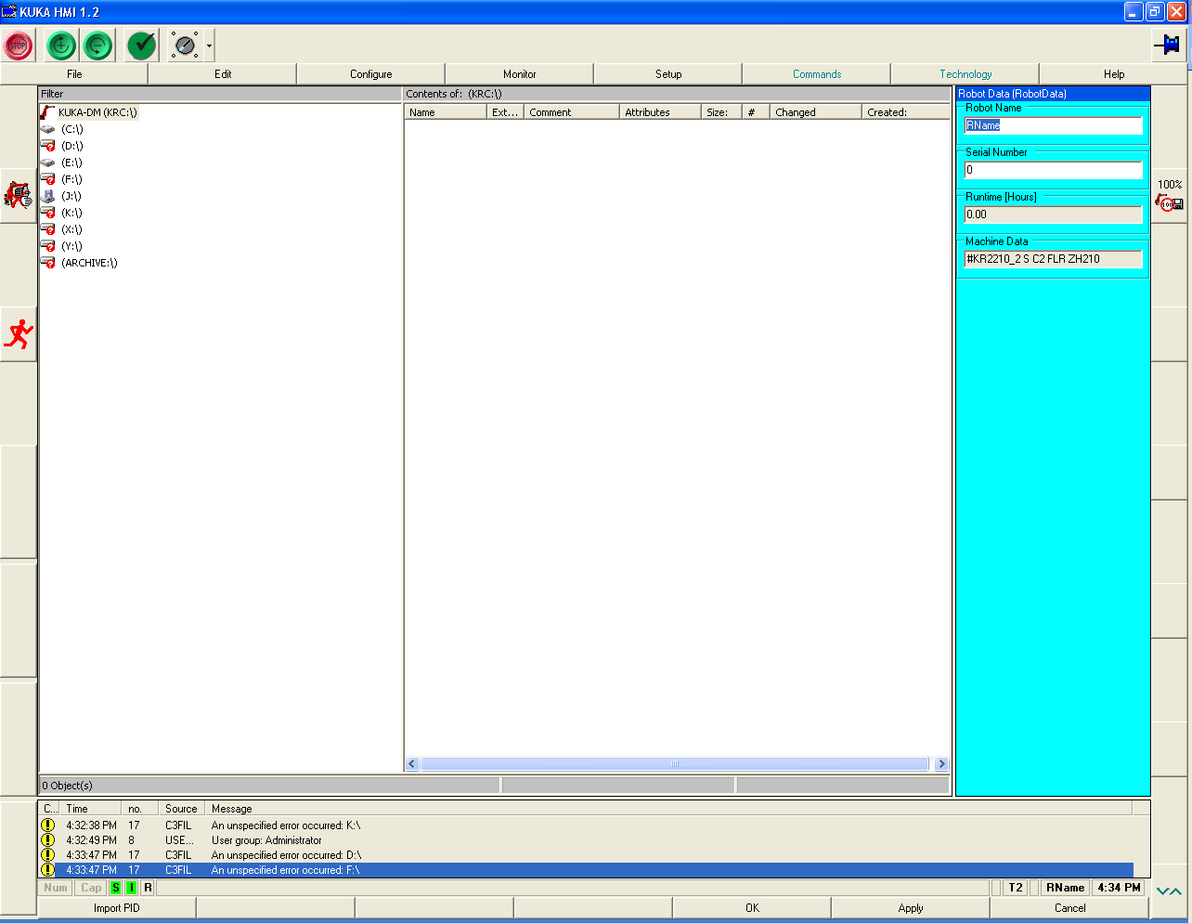Open the Monitor menu
The image size is (1192, 923).
(x=520, y=74)
